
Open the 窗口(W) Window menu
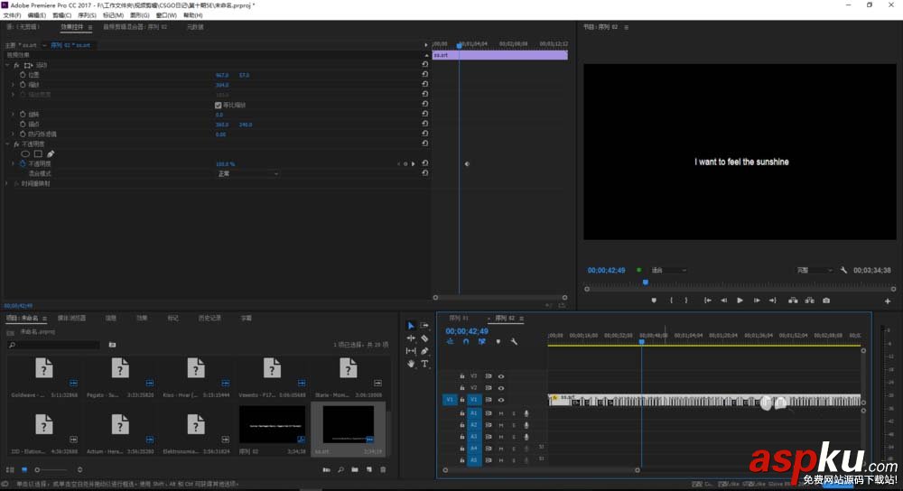pos(166,15)
